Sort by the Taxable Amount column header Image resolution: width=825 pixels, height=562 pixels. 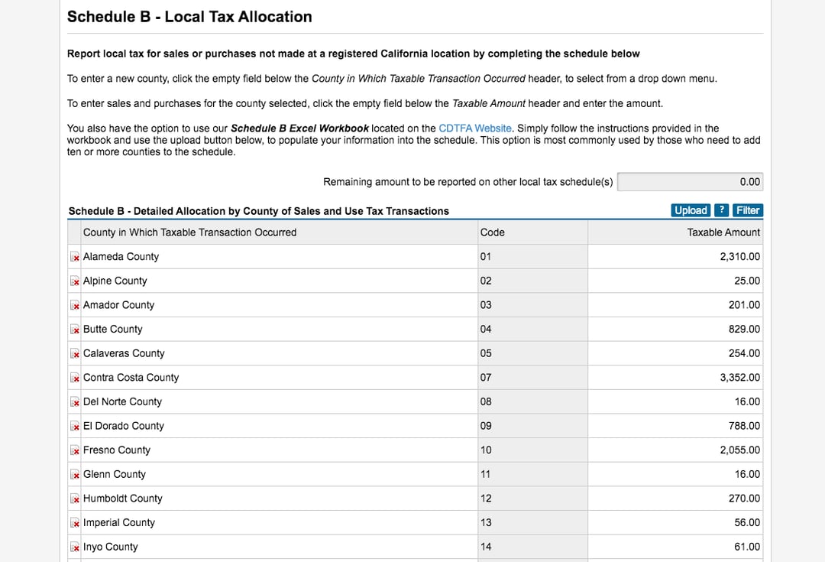[x=723, y=232]
